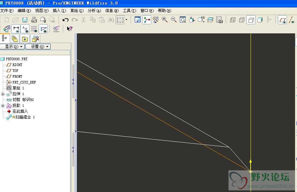Save the part with the floppy icon
The image size is (297, 192).
25,20
